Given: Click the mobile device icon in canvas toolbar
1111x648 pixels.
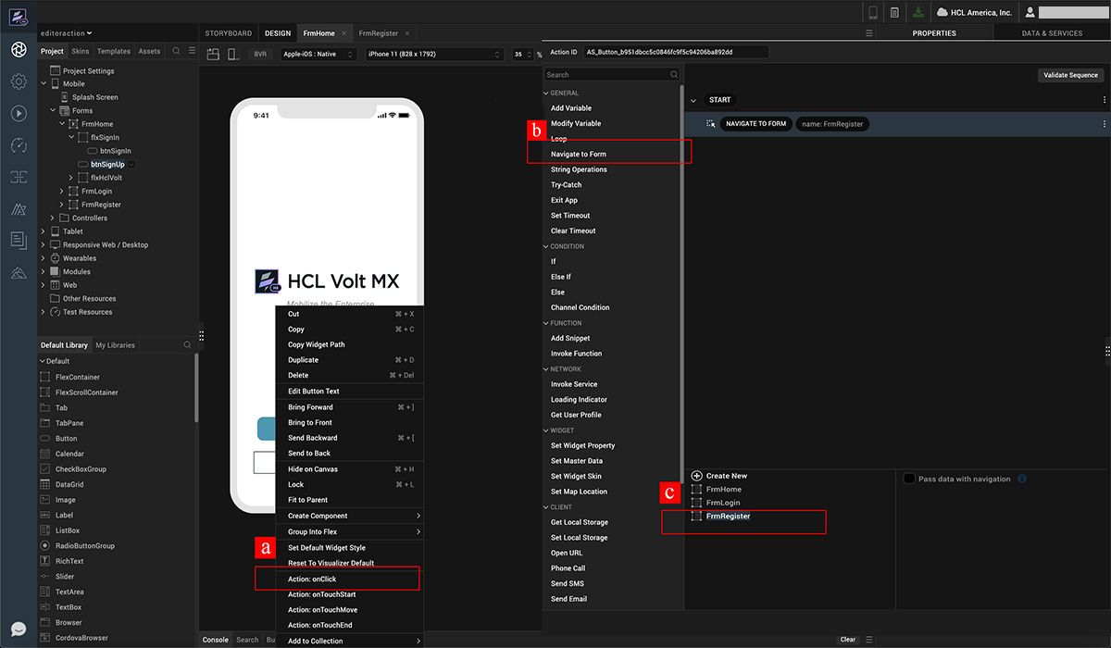Looking at the screenshot, I should (x=232, y=55).
